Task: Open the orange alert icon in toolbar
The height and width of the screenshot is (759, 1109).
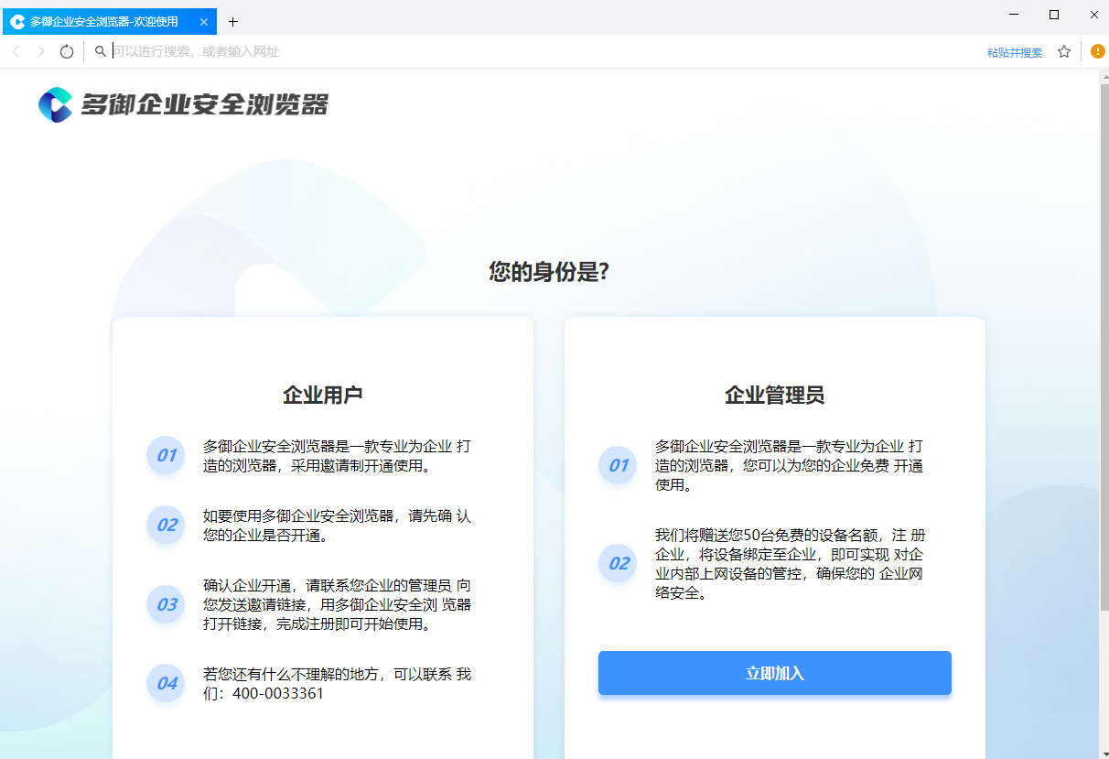Action: (x=1098, y=51)
